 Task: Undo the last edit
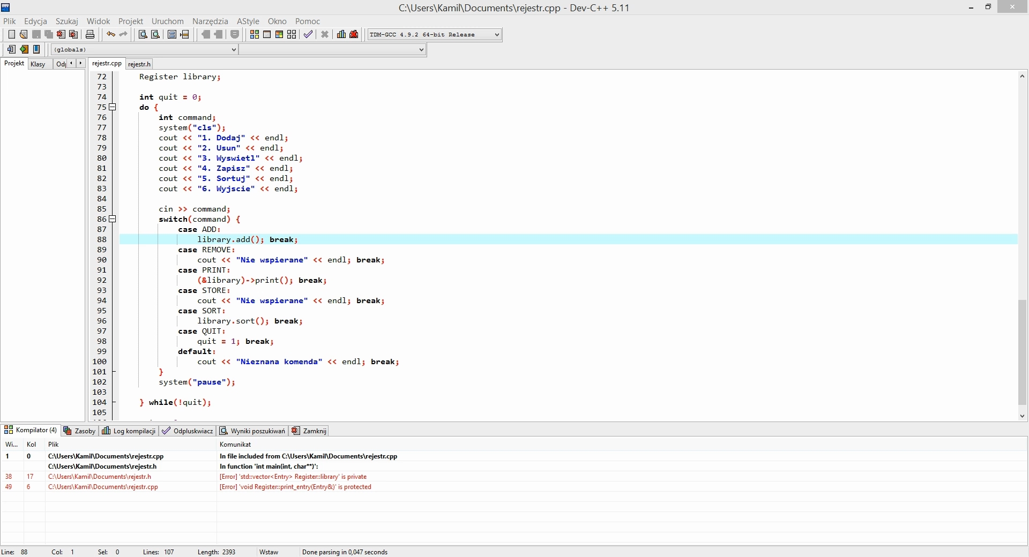[110, 34]
